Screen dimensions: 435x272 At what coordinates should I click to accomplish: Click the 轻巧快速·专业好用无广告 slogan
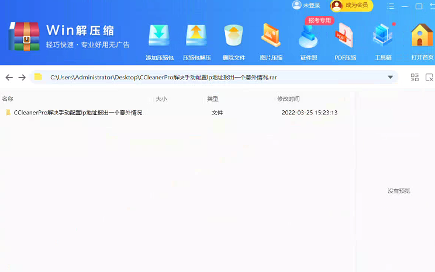[x=88, y=44]
